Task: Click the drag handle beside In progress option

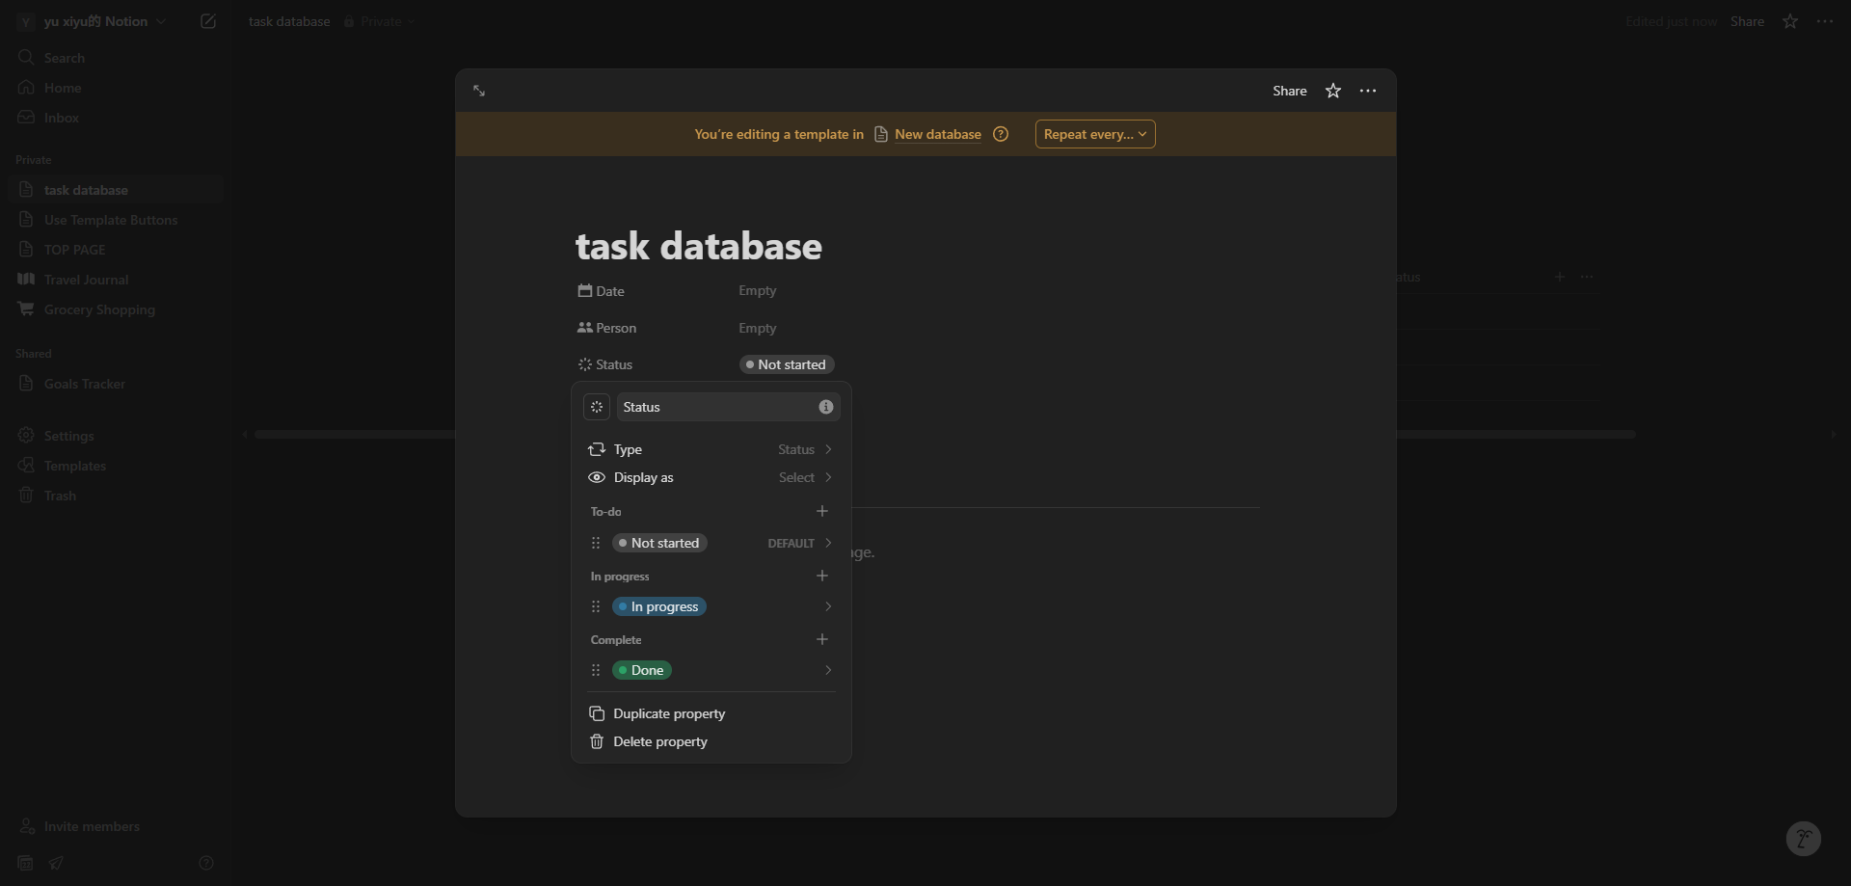Action: pos(596,606)
